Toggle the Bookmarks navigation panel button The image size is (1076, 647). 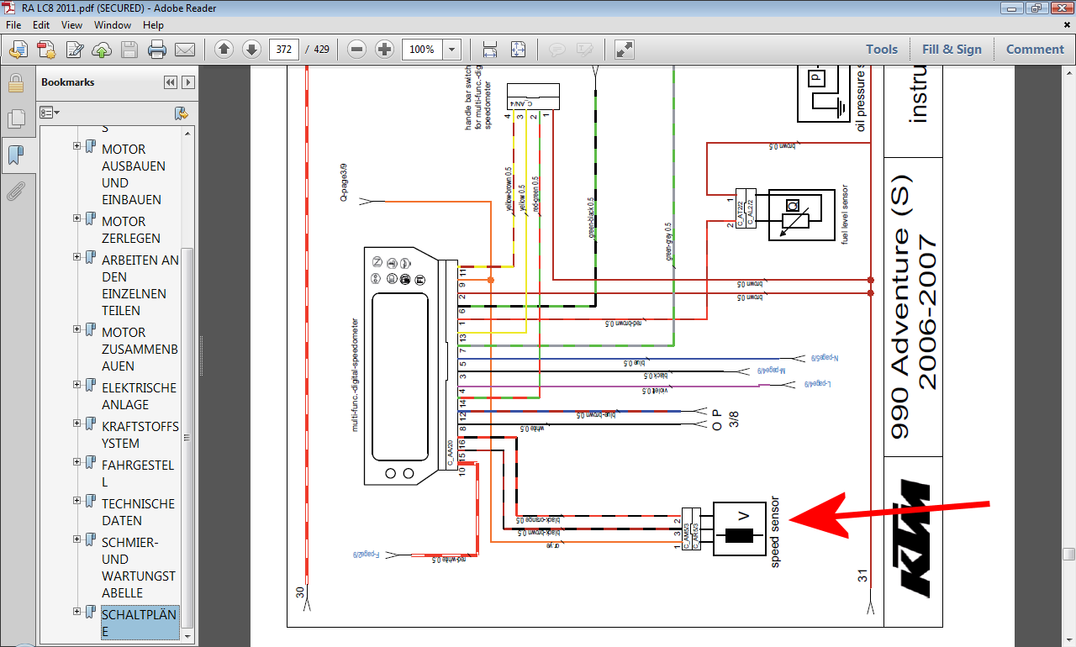click(x=15, y=155)
